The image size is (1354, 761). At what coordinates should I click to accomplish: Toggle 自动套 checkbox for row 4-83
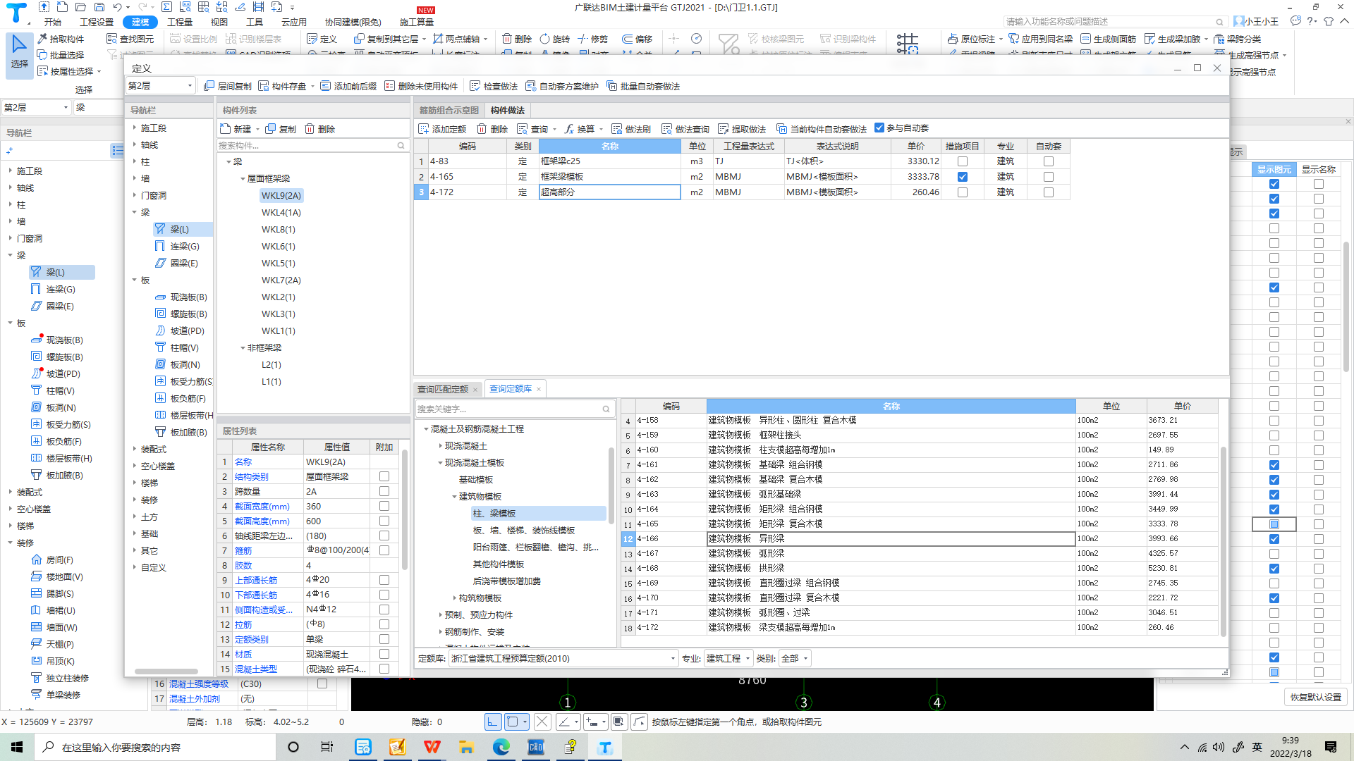coord(1049,161)
